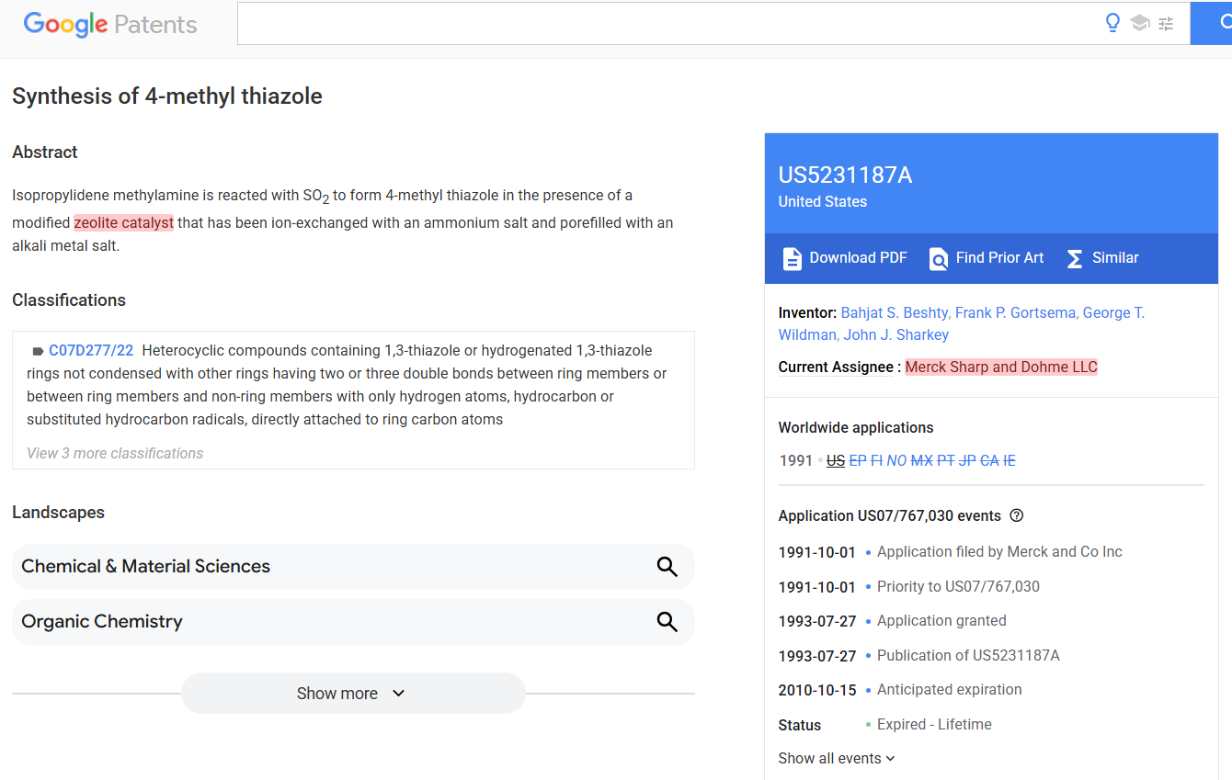Click the patent number US5231187A heading
The width and height of the screenshot is (1232, 780).
click(846, 175)
